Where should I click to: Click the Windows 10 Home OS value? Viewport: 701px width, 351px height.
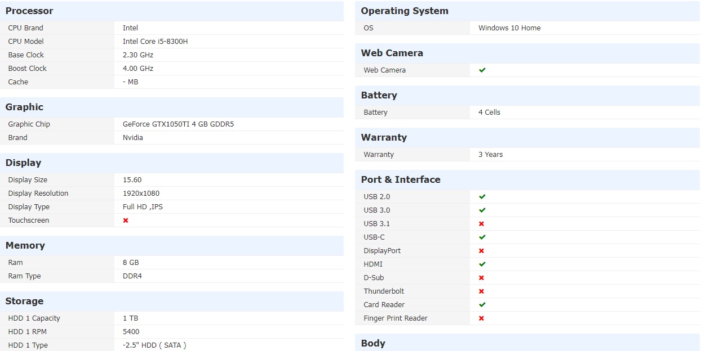point(509,28)
